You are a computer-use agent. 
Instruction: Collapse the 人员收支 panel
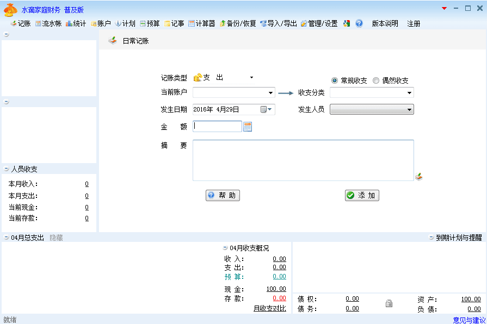pyautogui.click(x=7, y=169)
